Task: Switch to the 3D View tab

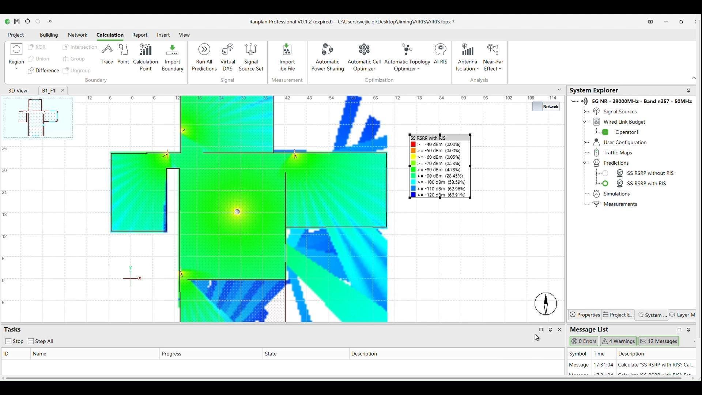Action: click(18, 91)
